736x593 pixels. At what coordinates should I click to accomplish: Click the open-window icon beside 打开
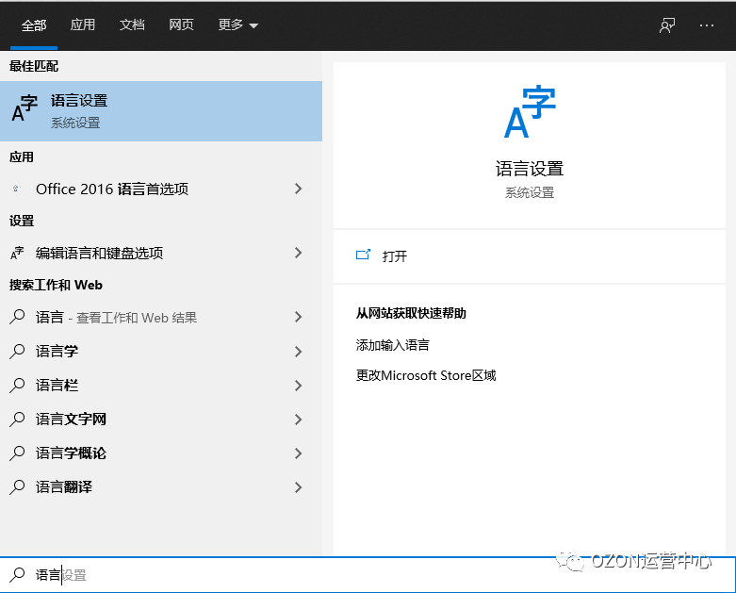[x=363, y=255]
